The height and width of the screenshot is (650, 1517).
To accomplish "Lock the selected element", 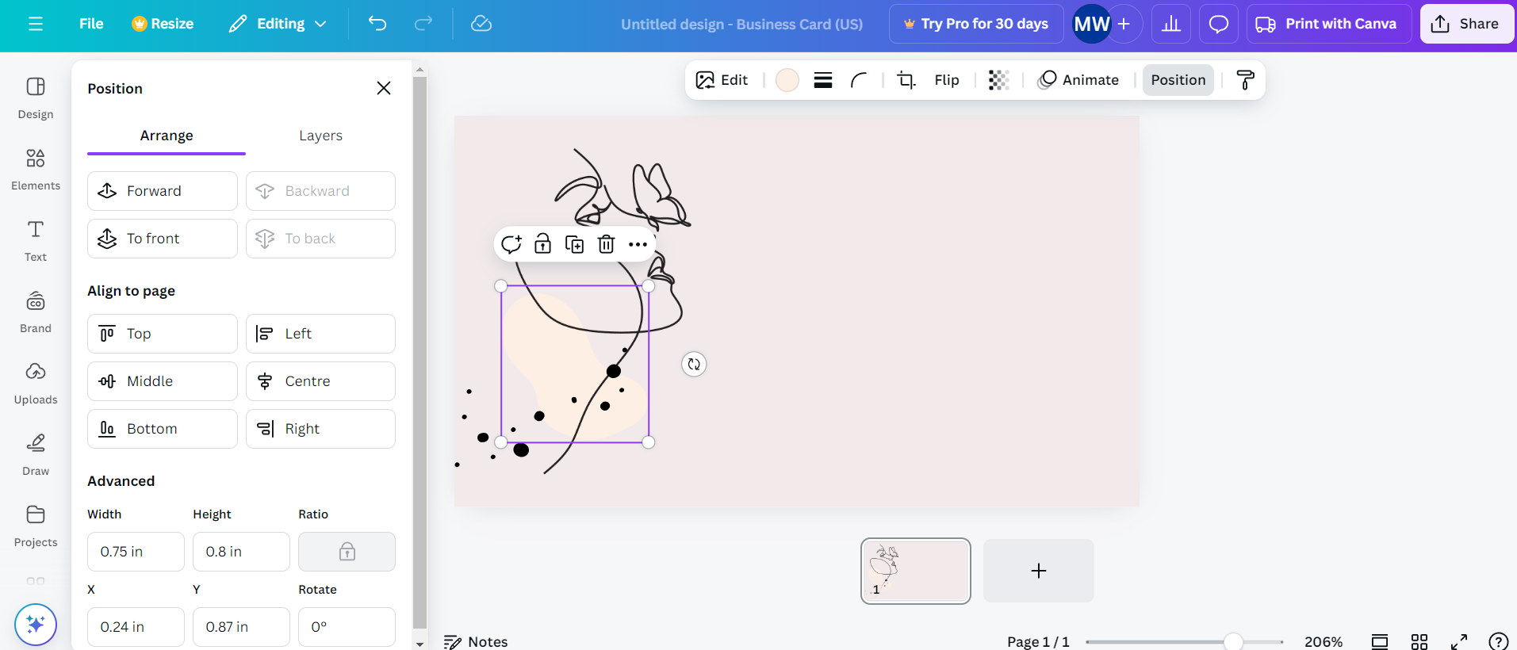I will 542,244.
